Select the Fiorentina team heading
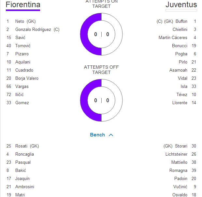 pyautogui.click(x=23, y=5)
